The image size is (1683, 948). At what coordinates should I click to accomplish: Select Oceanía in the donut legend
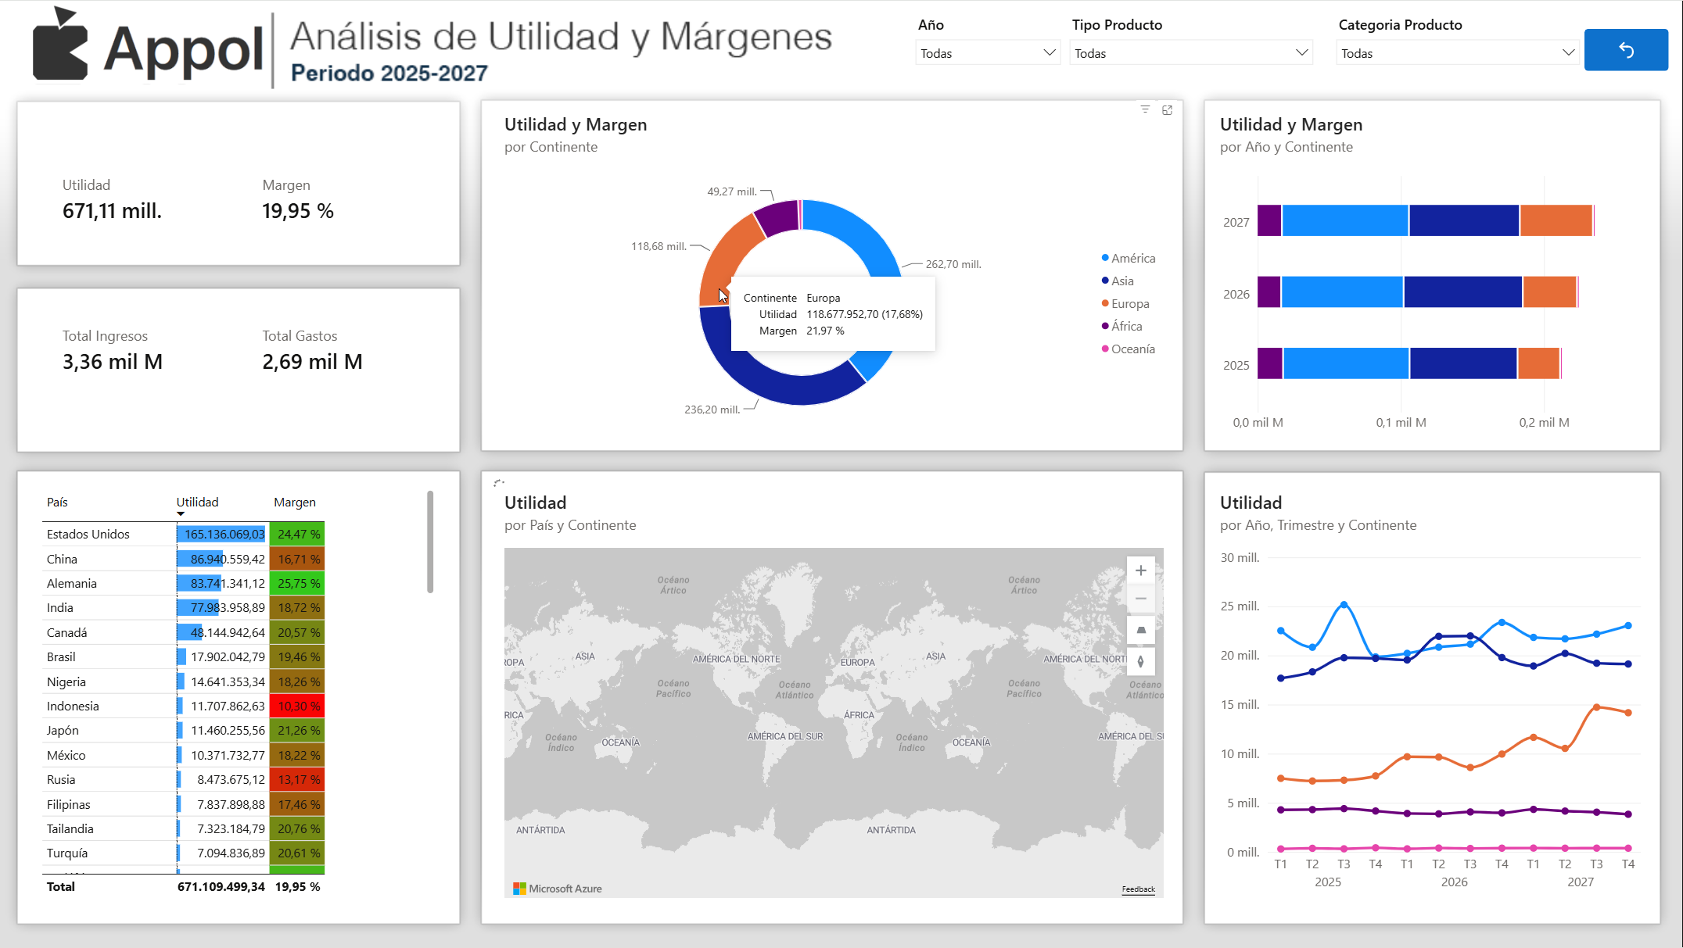(1128, 349)
